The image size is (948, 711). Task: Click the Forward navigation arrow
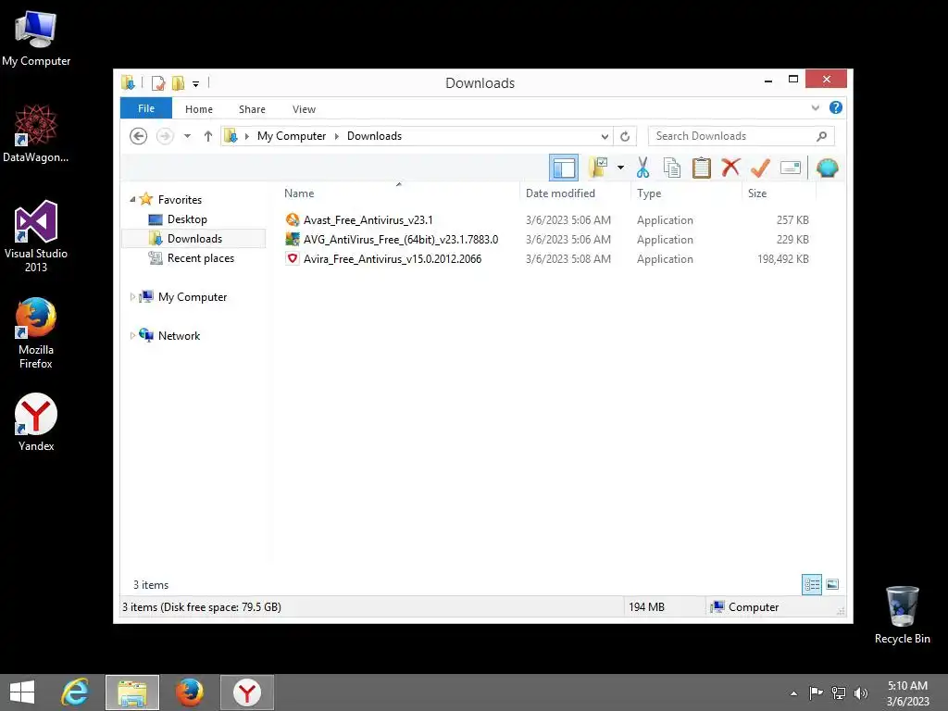(165, 136)
